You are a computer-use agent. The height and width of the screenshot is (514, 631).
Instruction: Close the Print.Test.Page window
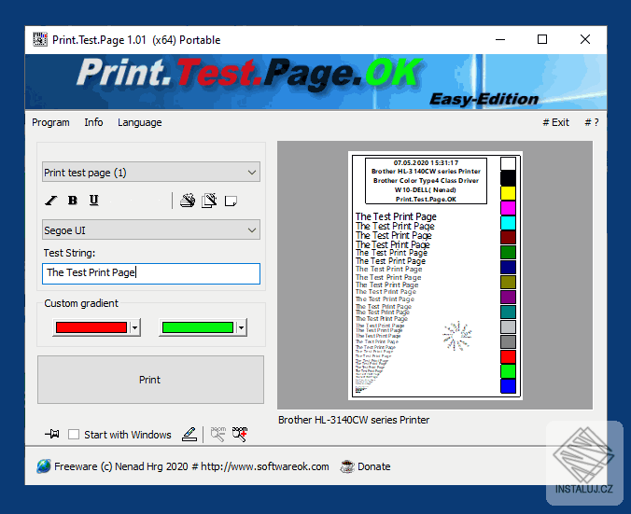585,39
